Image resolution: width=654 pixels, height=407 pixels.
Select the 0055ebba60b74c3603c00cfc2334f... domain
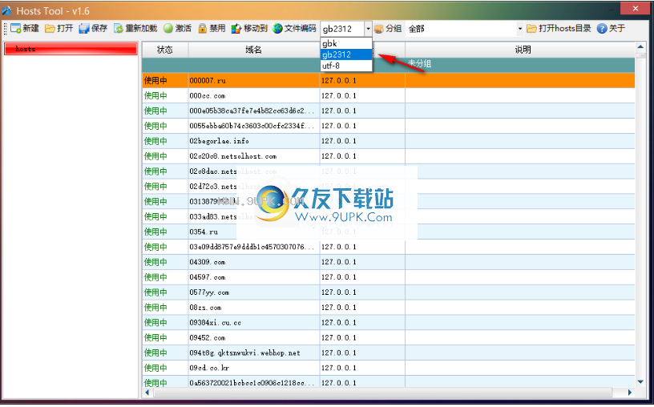[x=253, y=126]
